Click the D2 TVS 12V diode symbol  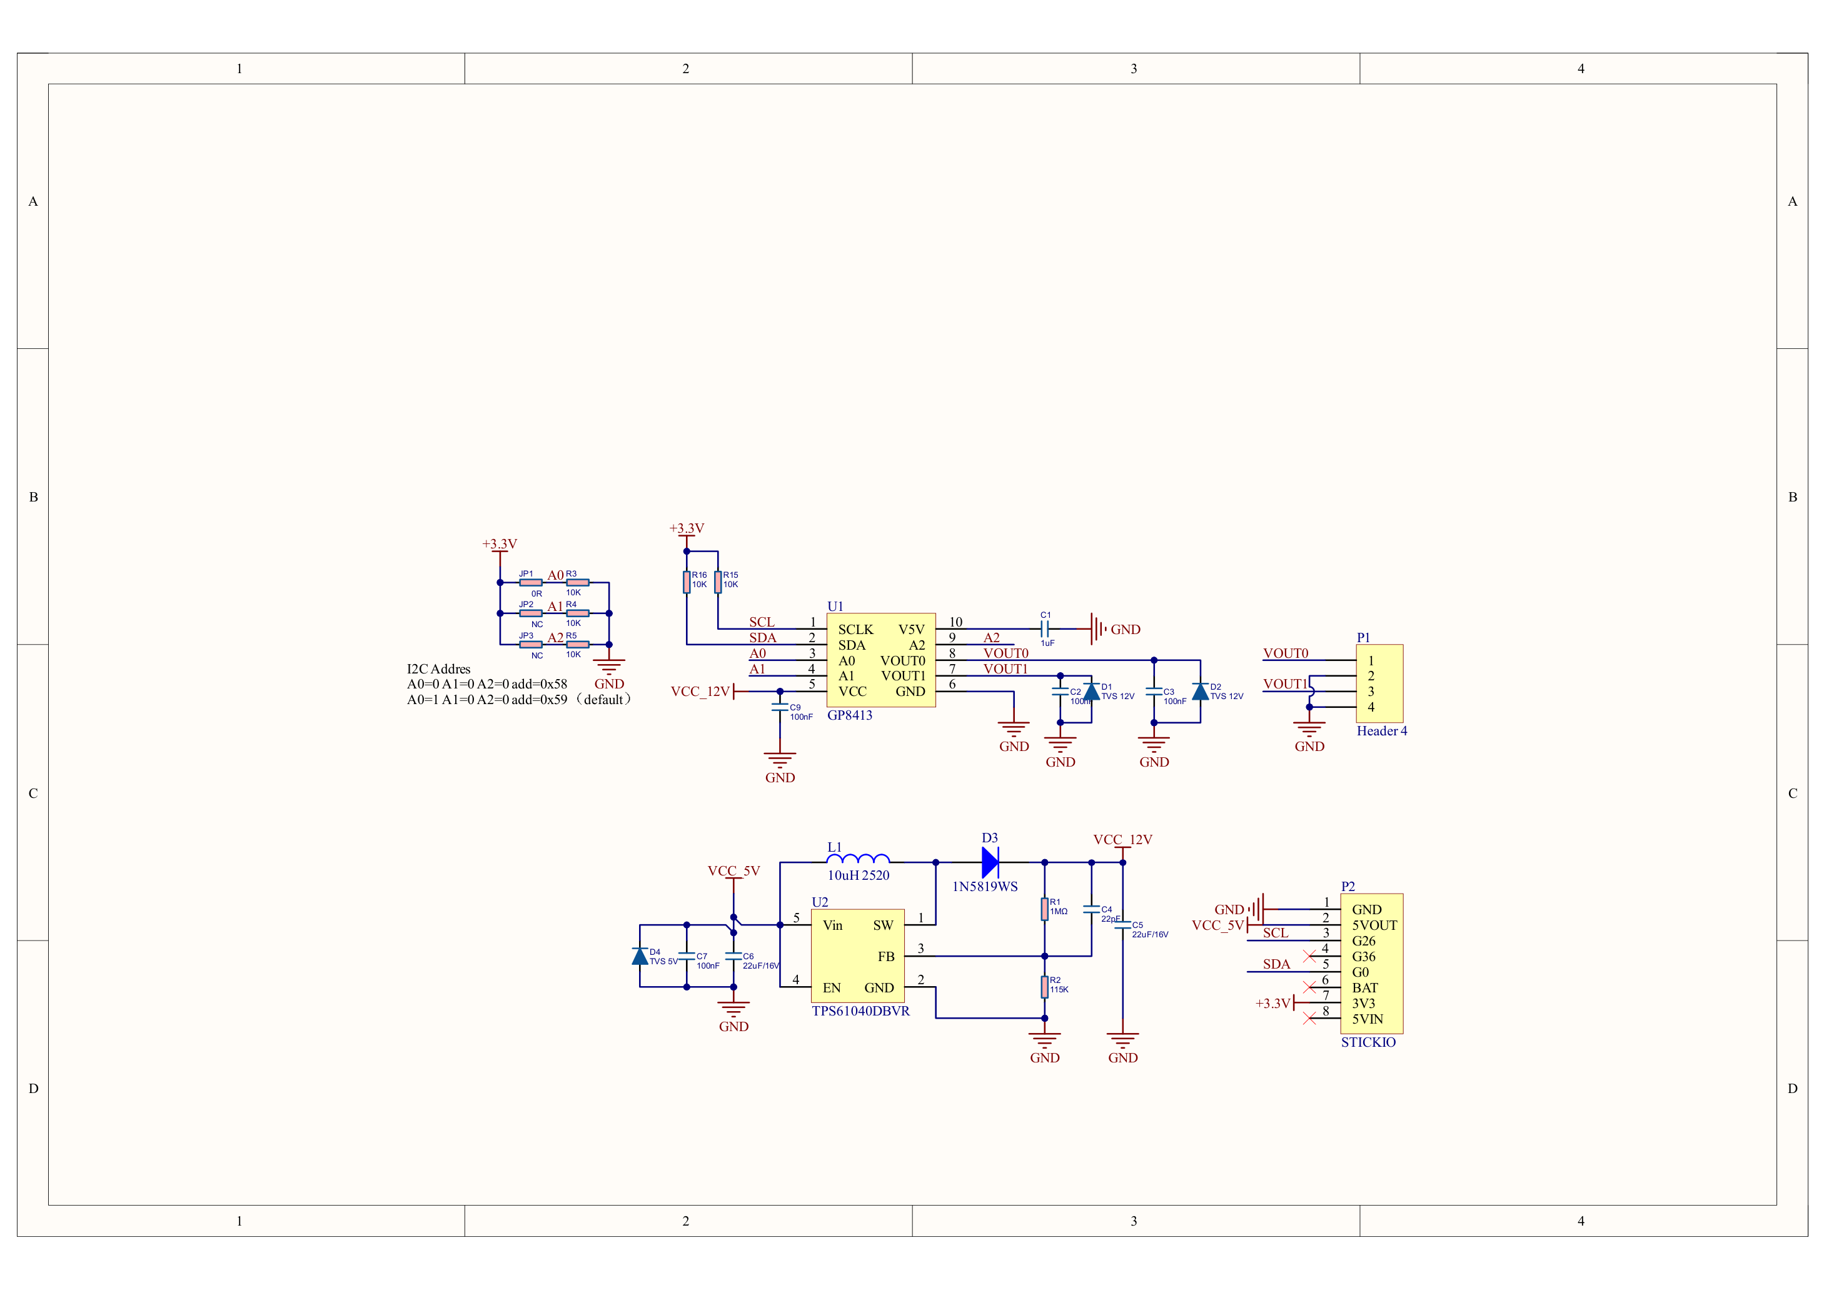click(x=1201, y=691)
